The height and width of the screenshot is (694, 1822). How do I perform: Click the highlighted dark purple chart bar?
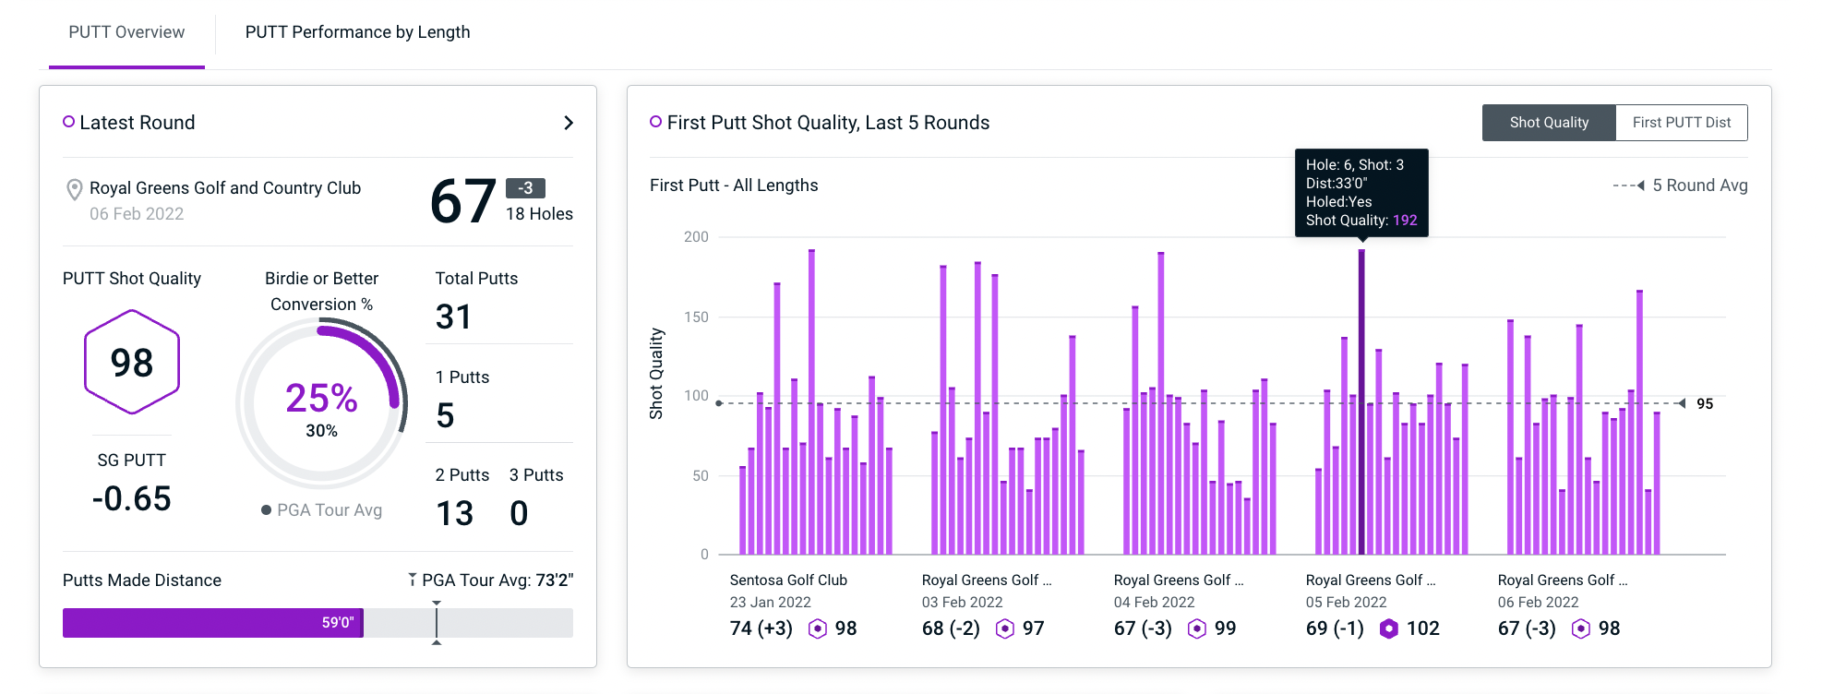point(1361,401)
